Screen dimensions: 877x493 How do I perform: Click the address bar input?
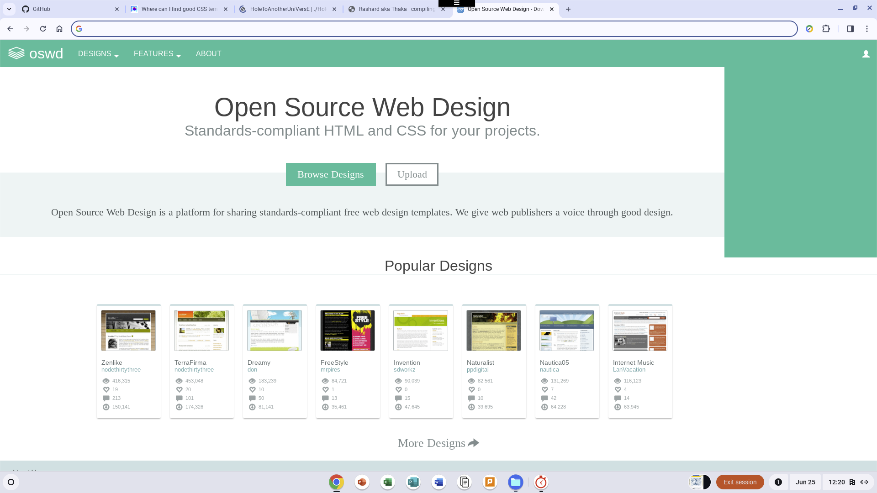point(434,29)
